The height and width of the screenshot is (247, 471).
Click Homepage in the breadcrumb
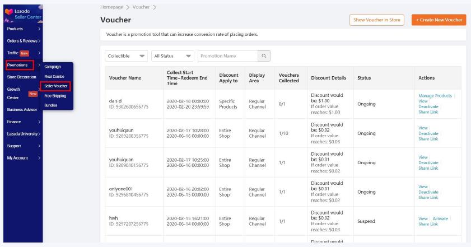pyautogui.click(x=114, y=6)
